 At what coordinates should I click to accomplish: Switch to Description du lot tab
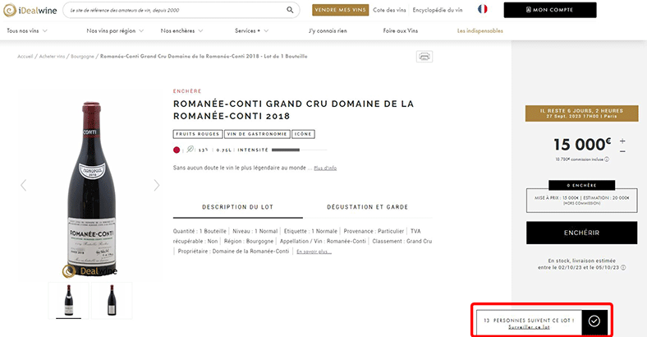(237, 207)
